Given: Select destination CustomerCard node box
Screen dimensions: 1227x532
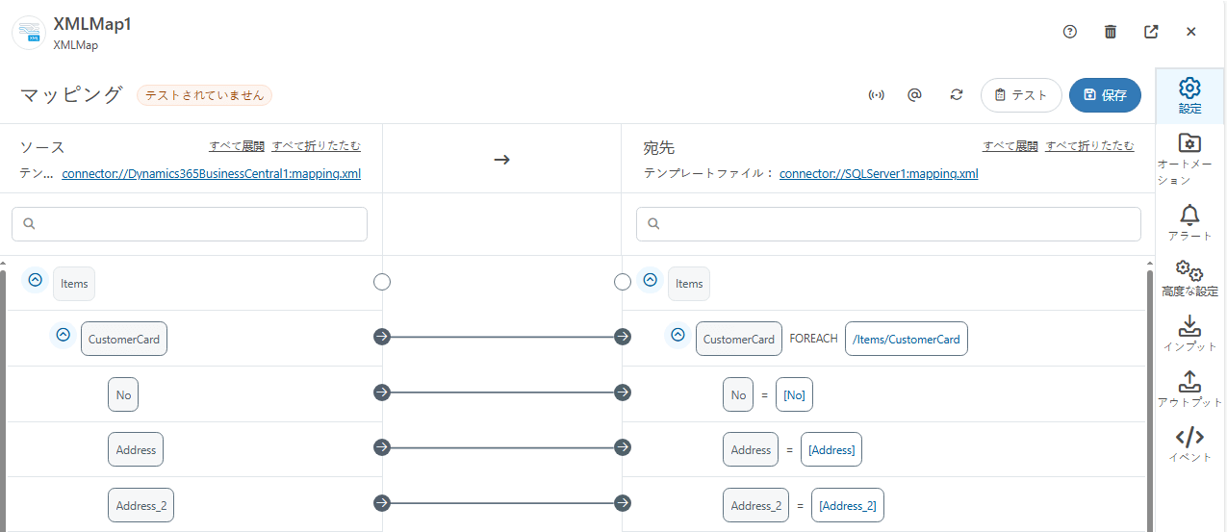Looking at the screenshot, I should [x=739, y=339].
